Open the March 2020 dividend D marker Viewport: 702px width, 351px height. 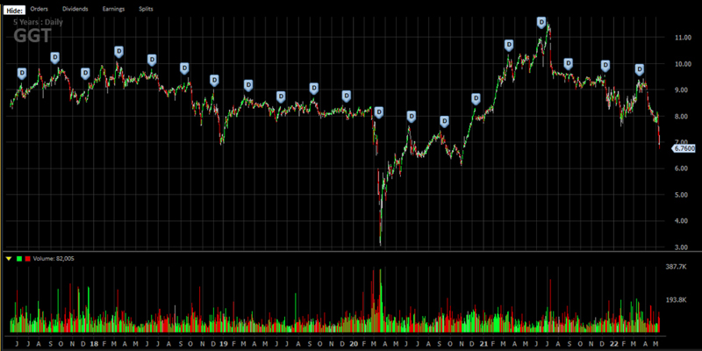(x=379, y=112)
